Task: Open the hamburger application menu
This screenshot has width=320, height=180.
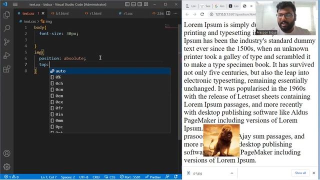Action: pos(15,4)
